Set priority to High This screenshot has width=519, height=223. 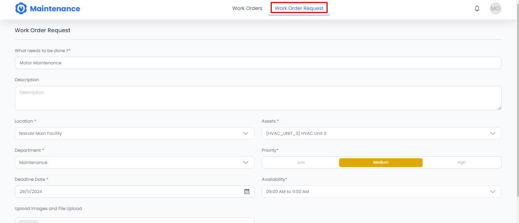[461, 162]
